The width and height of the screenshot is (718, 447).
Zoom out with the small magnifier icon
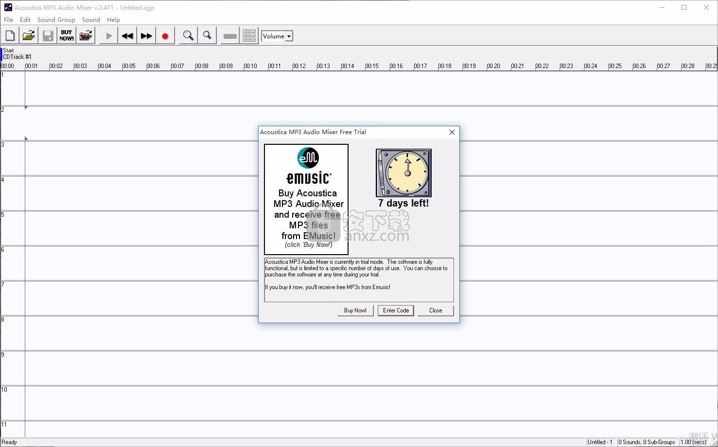(x=207, y=36)
